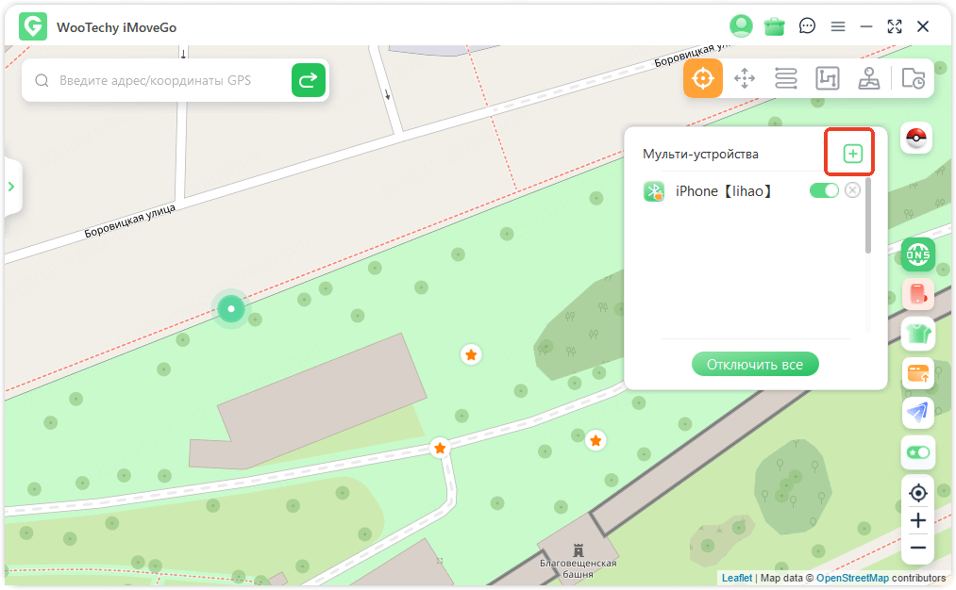Open the Pokéball tool
This screenshot has height=590, width=956.
tap(916, 139)
